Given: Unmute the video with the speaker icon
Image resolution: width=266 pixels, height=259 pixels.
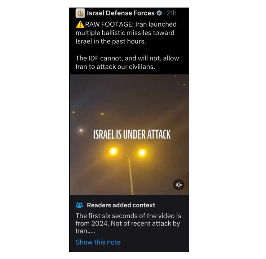Looking at the screenshot, I should coord(179,185).
